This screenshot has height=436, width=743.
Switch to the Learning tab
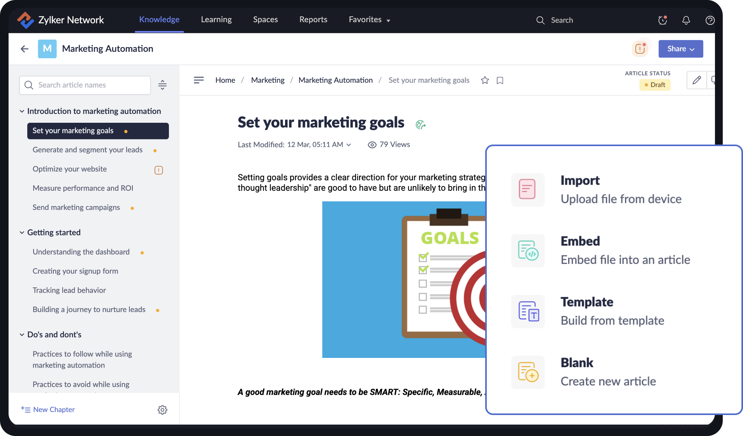216,20
